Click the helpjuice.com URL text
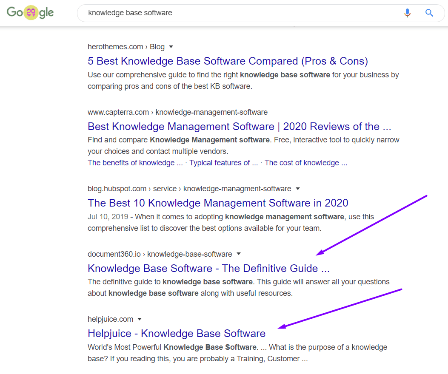The width and height of the screenshot is (448, 374). [110, 319]
